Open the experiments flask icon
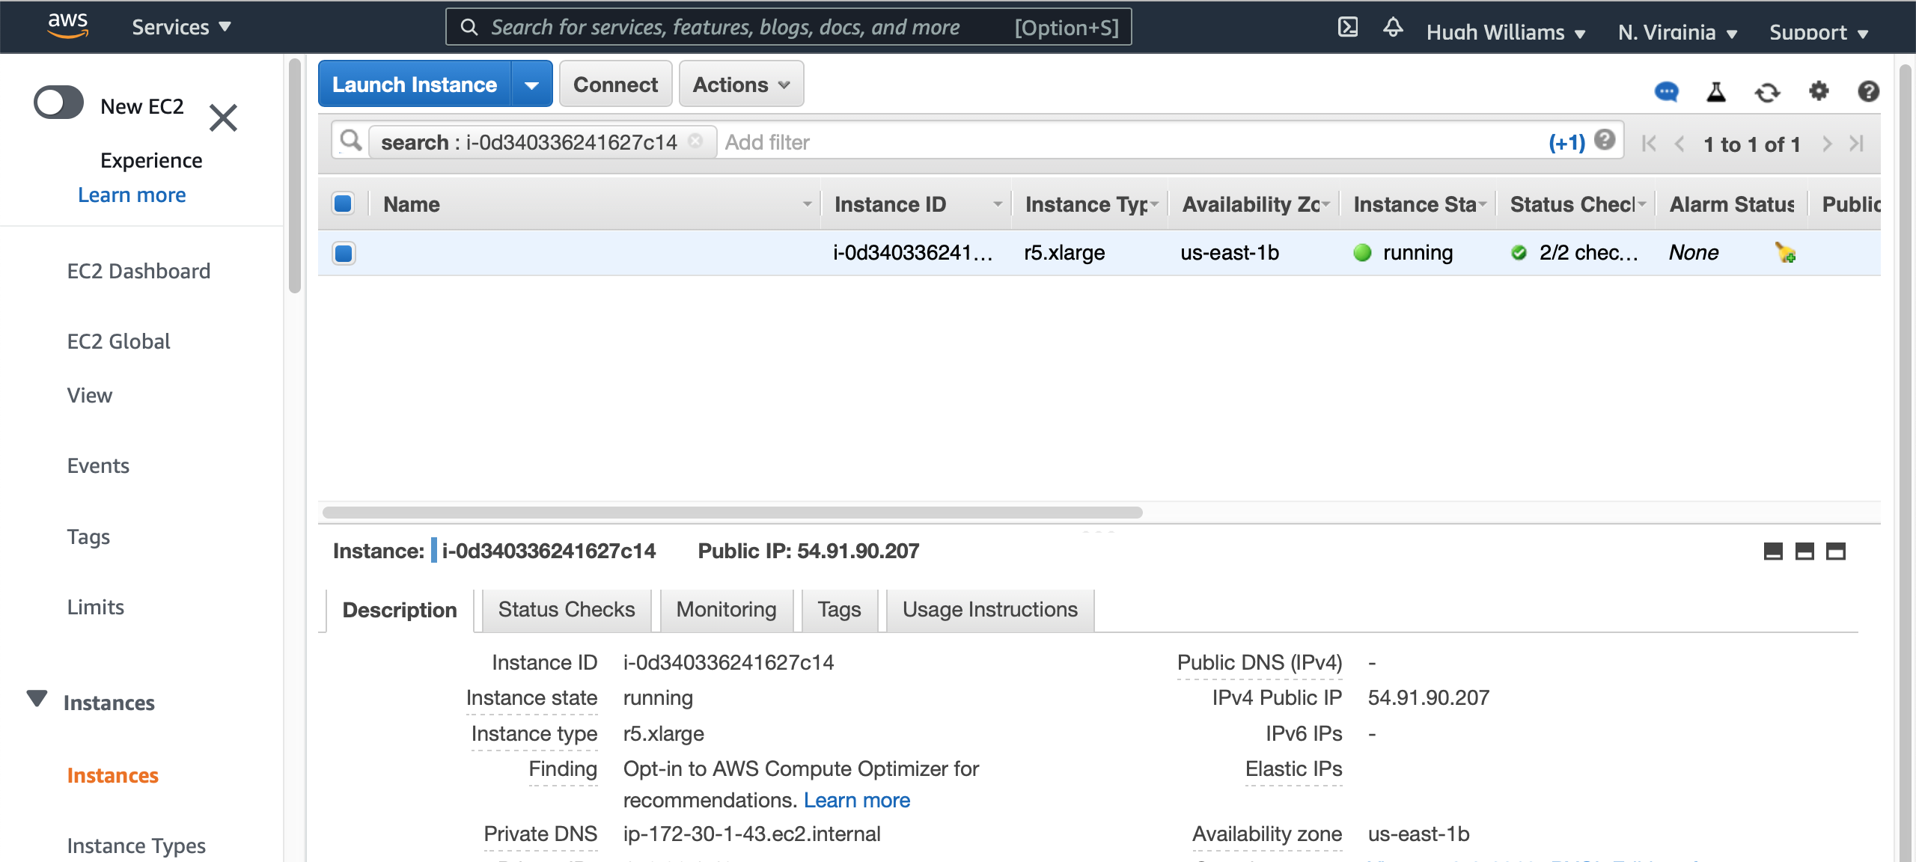 1716,91
